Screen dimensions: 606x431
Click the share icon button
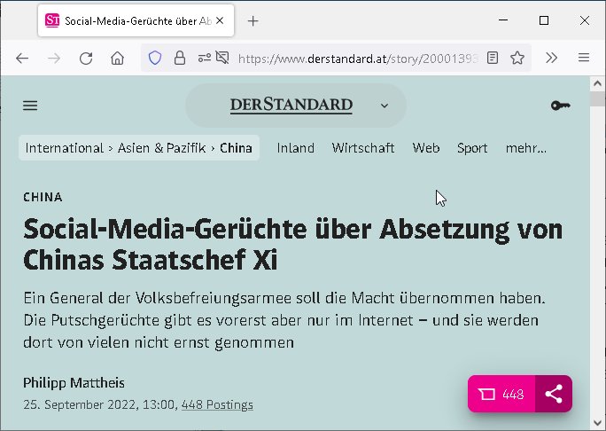(x=554, y=395)
